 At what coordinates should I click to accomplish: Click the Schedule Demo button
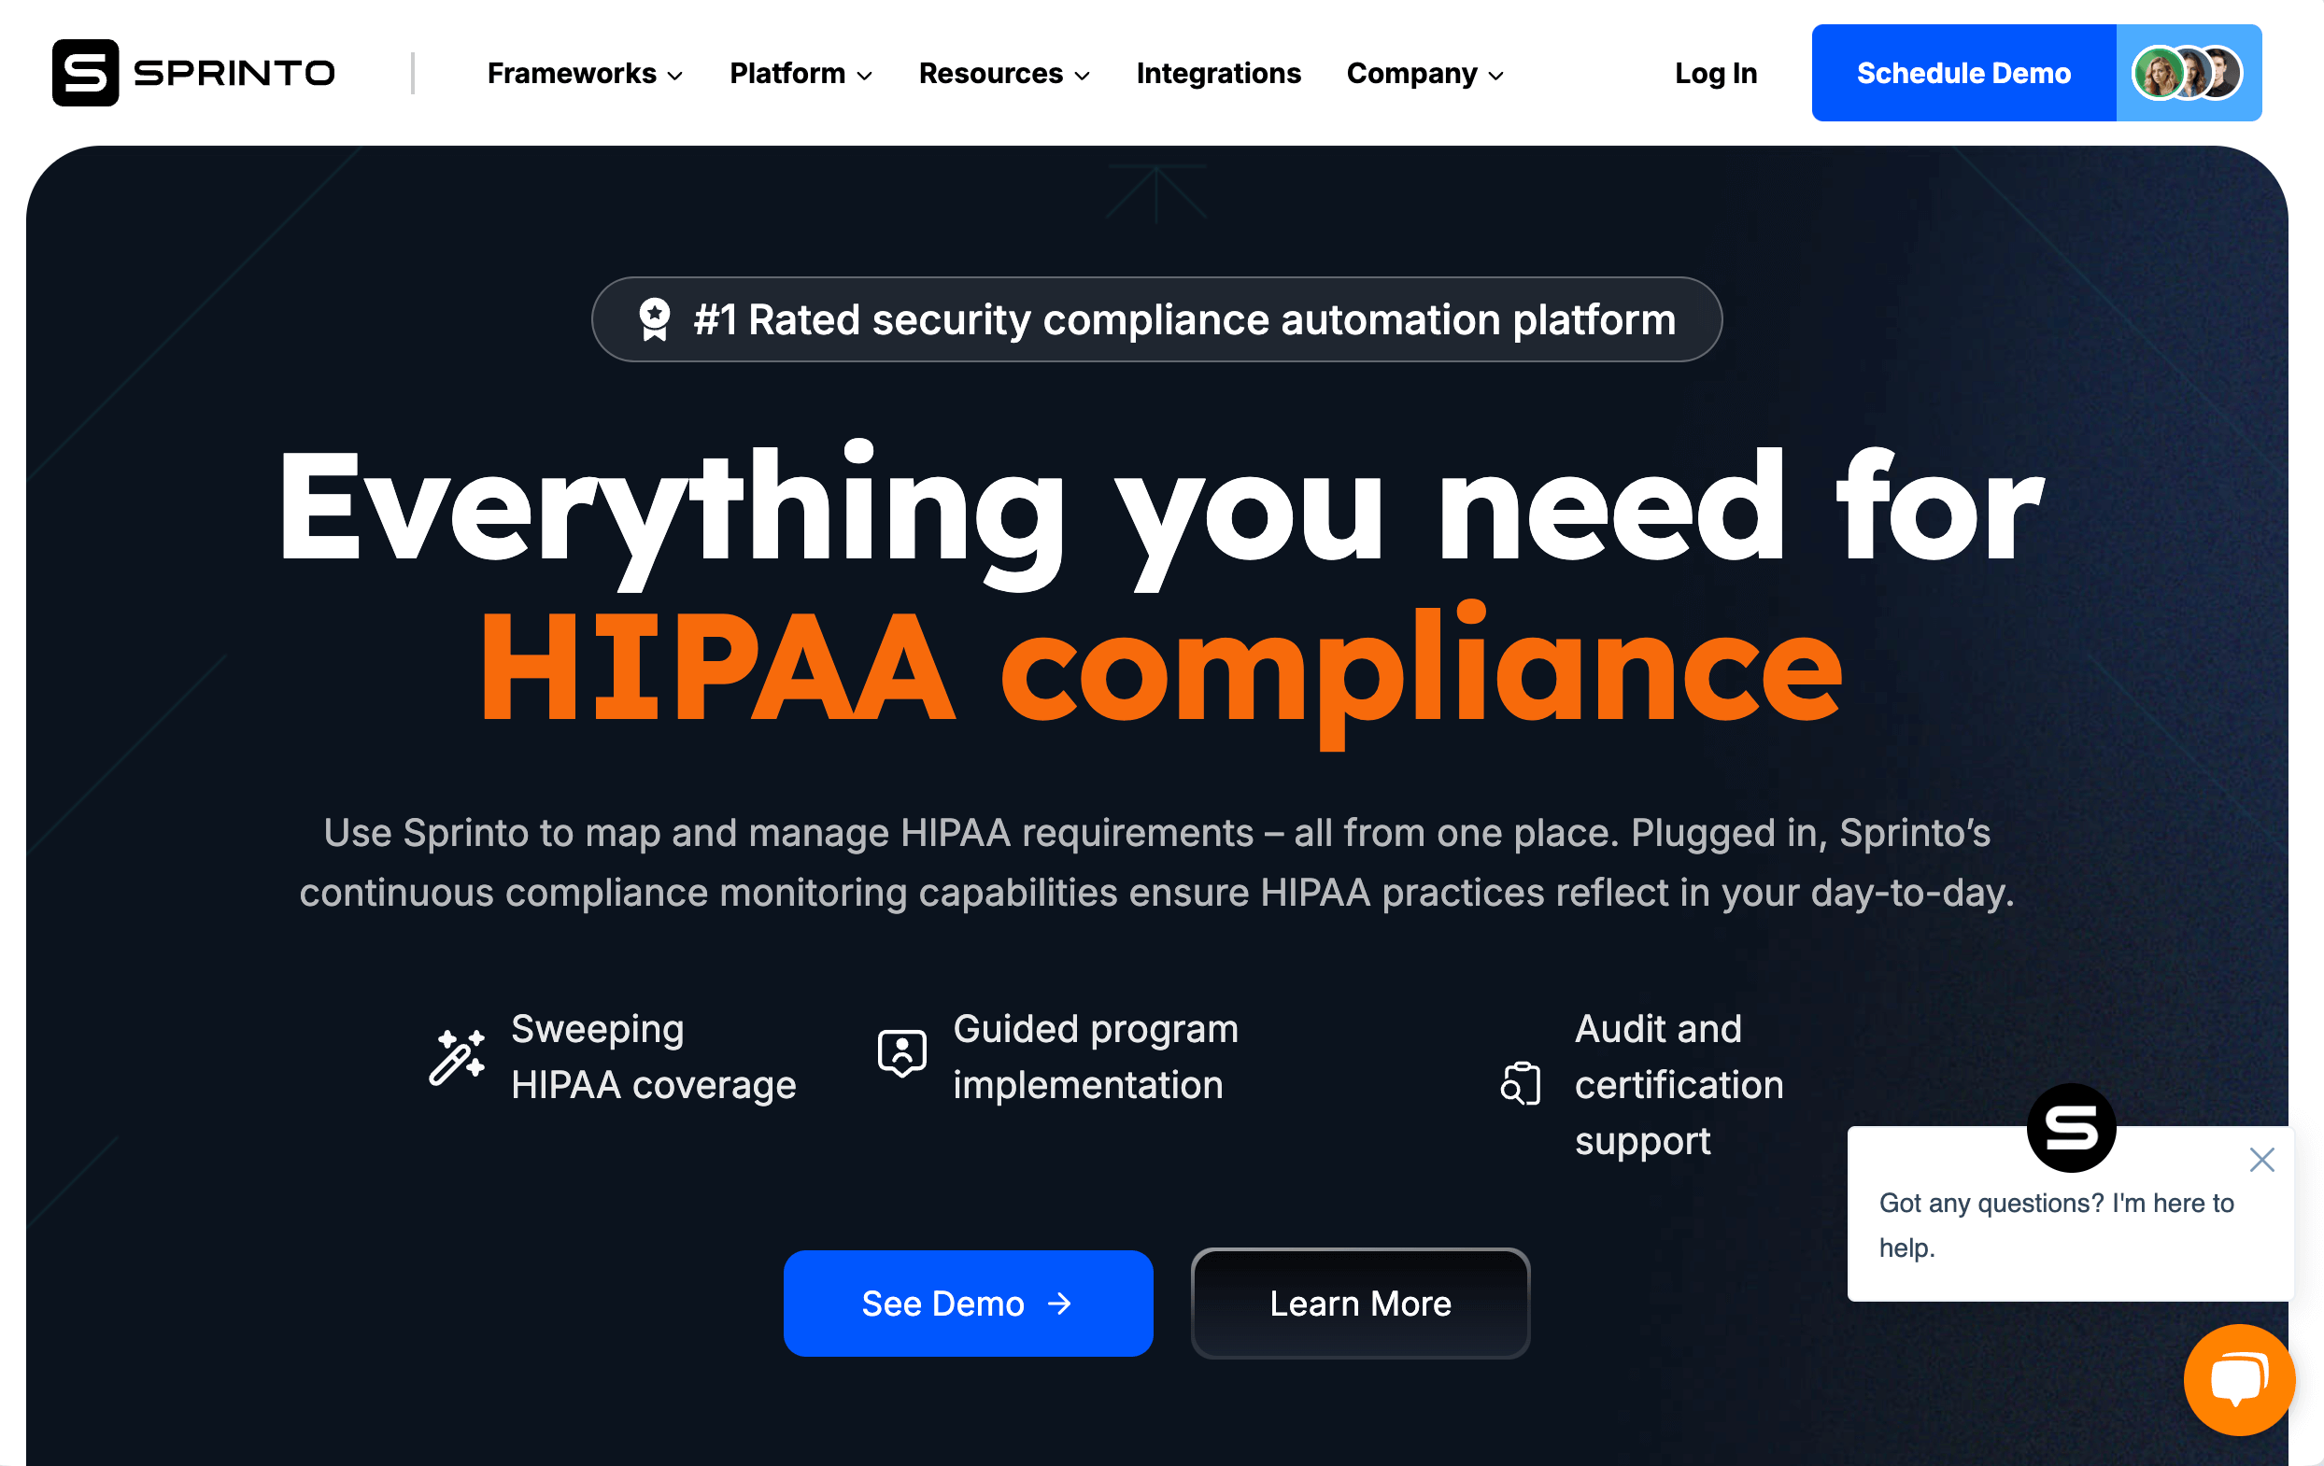(1964, 73)
